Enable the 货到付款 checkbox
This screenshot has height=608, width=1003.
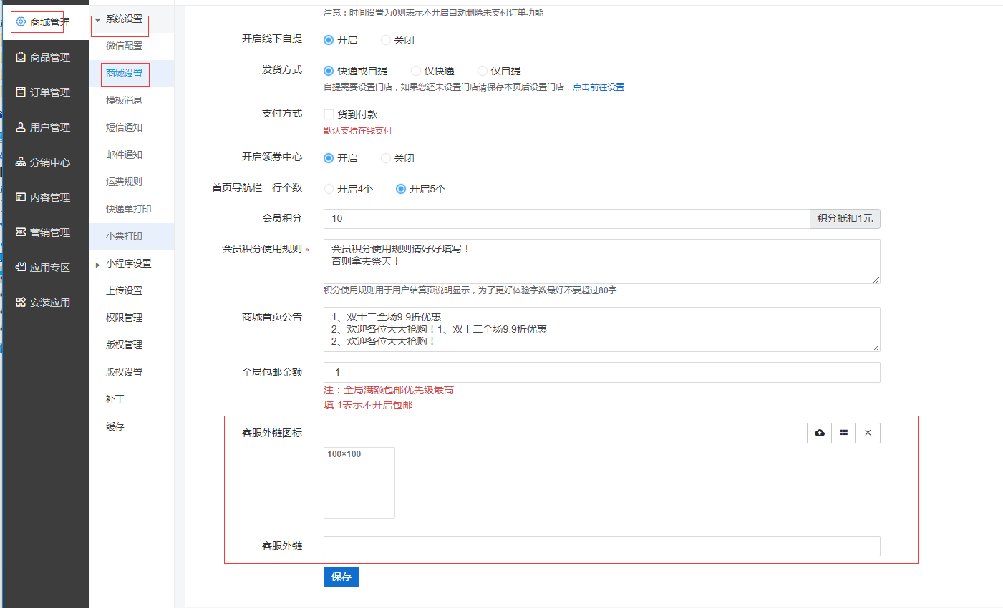pos(329,114)
